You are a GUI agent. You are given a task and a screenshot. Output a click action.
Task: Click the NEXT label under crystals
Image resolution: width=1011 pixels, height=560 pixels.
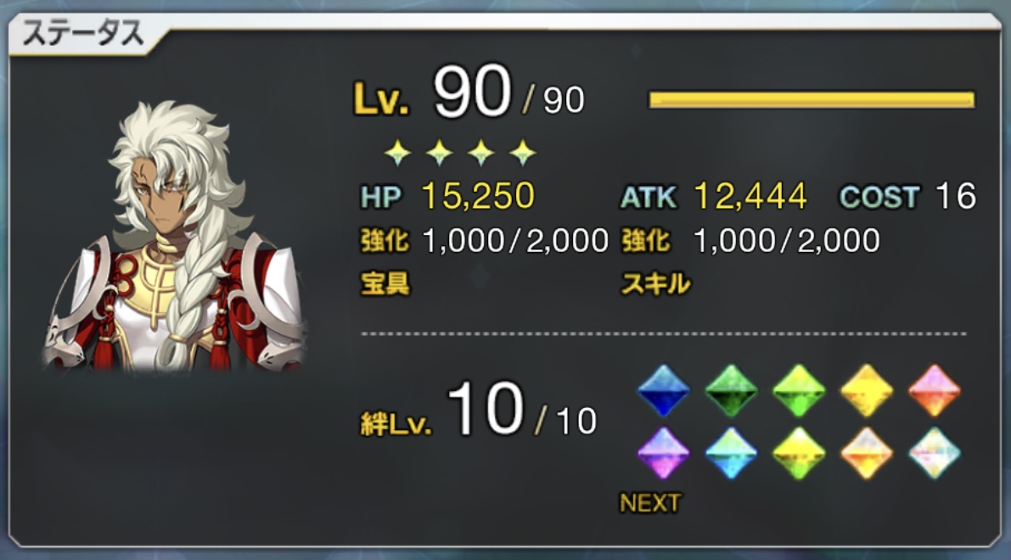[650, 502]
